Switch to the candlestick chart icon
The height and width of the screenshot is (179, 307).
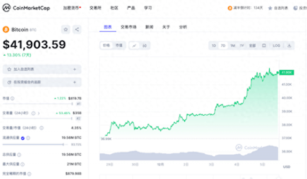point(145,45)
